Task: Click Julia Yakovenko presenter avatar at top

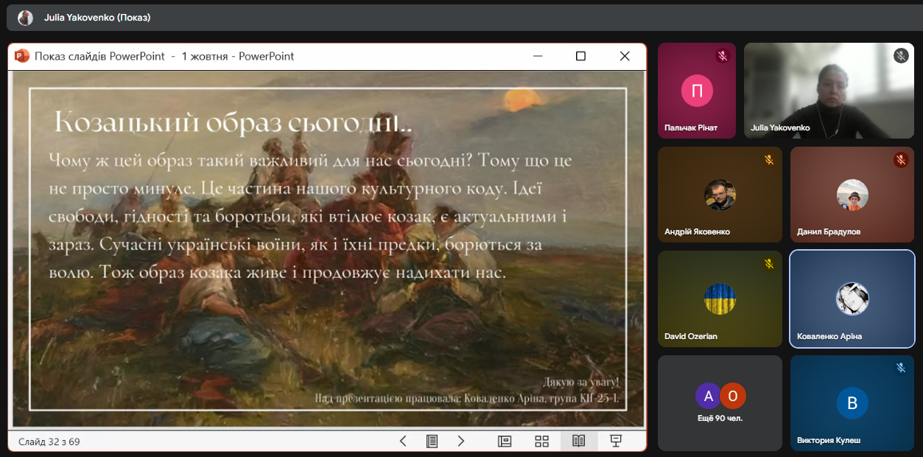Action: (x=26, y=18)
